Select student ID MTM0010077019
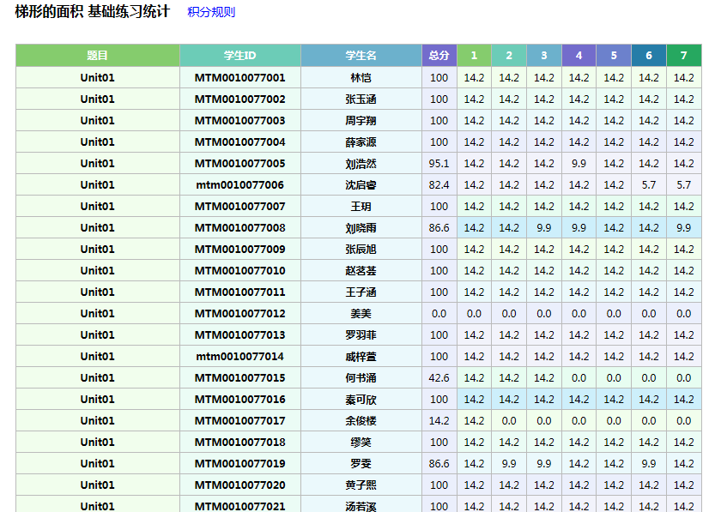709x512 pixels. coord(240,464)
